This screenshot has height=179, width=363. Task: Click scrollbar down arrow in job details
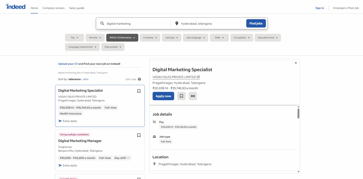pyautogui.click(x=298, y=172)
